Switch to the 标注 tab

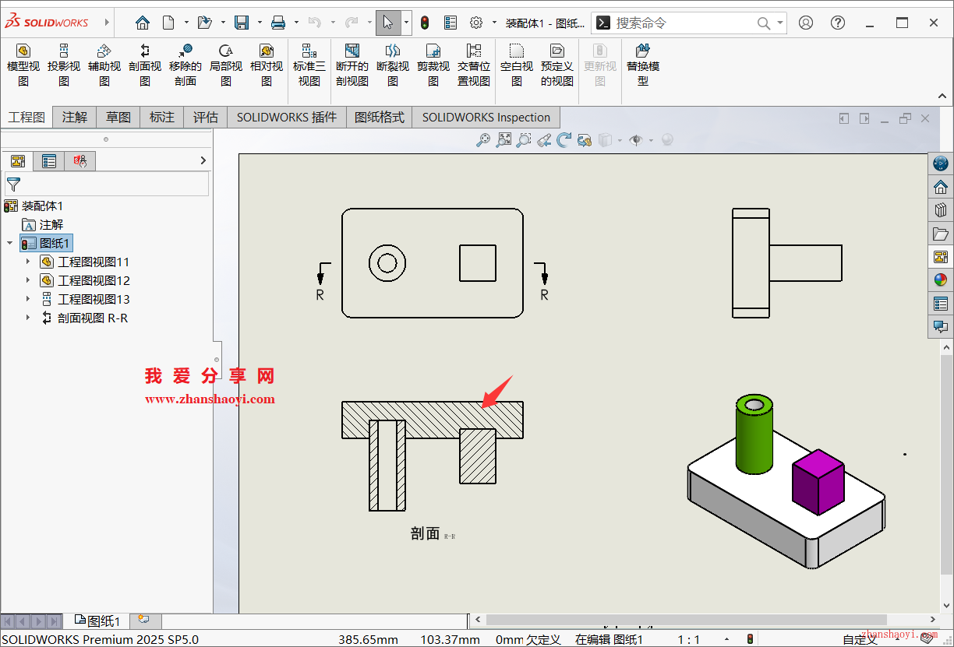tap(162, 118)
